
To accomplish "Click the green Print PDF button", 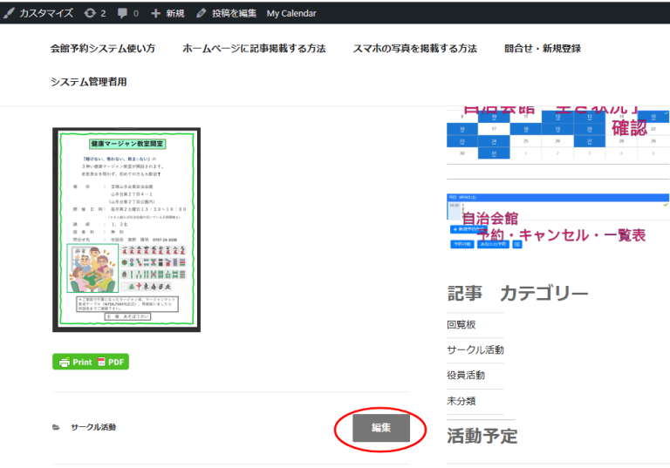I will click(x=91, y=362).
